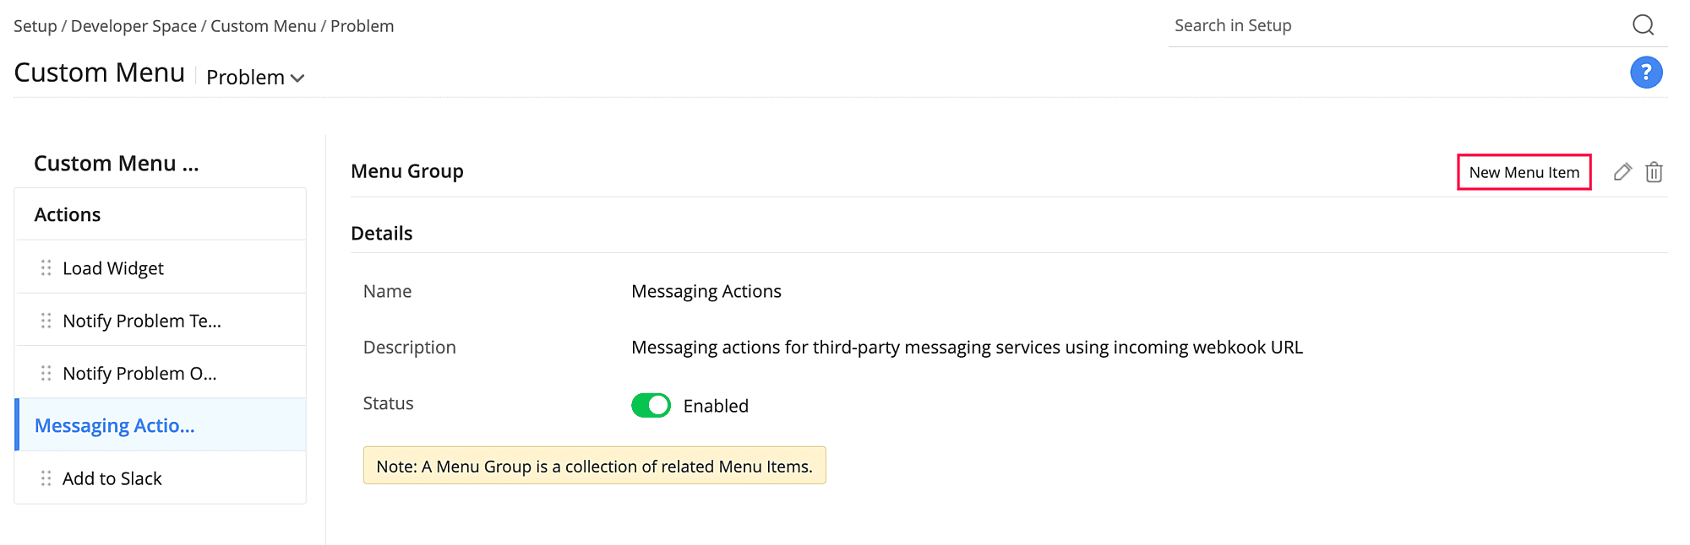
Task: Click Developer Space in the breadcrumb
Action: [x=134, y=26]
